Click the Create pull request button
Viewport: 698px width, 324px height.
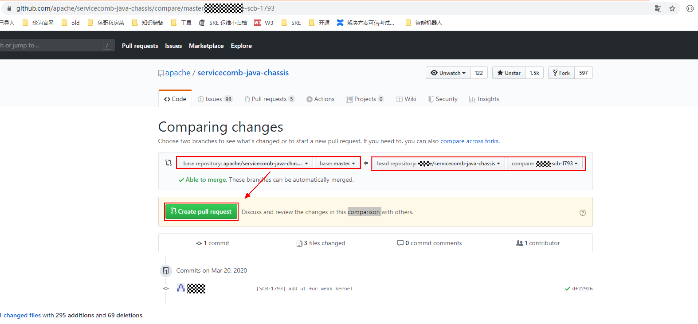[201, 211]
